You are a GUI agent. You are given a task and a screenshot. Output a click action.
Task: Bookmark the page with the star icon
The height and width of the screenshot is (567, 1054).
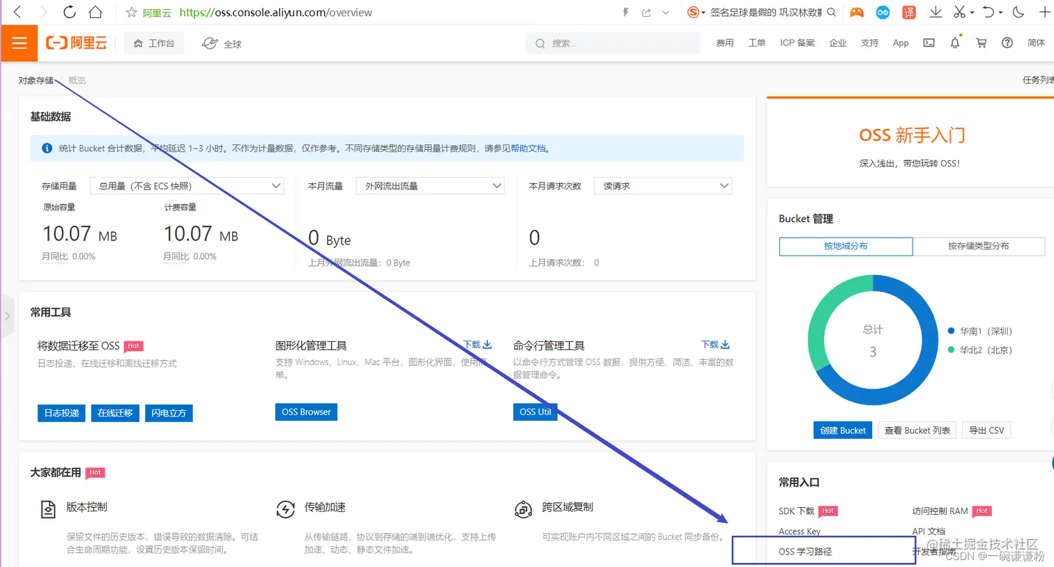(131, 13)
